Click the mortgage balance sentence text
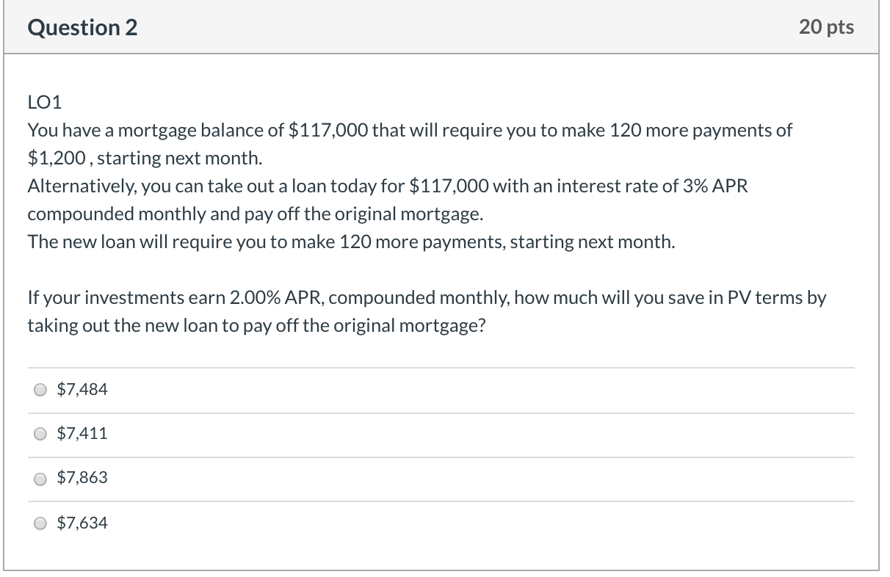Viewport: 890px width, 577px height. pos(409,130)
